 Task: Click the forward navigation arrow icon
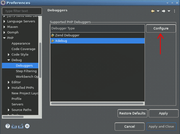point(164,11)
